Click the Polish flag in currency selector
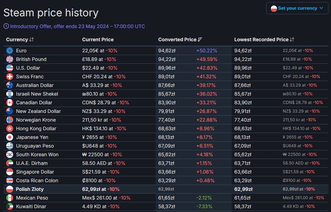The image size is (331, 212). pyautogui.click(x=274, y=8)
